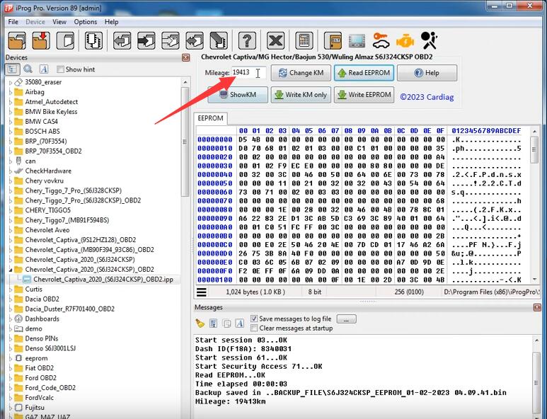547x419 pixels.
Task: Close the Devices panel
Action: click(x=186, y=57)
